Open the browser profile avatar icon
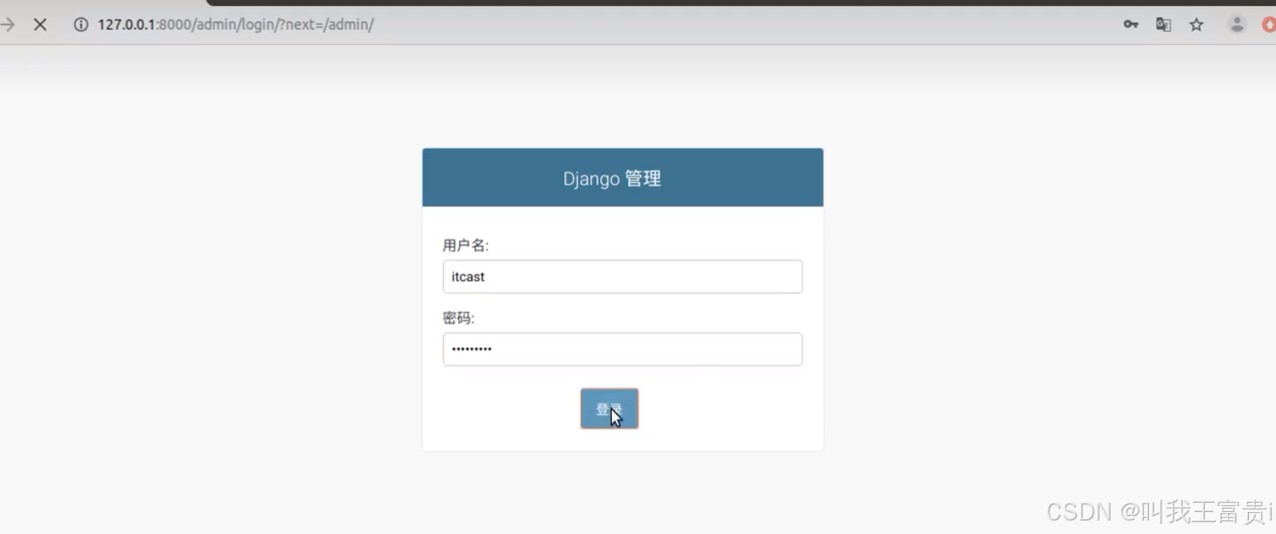 point(1237,25)
